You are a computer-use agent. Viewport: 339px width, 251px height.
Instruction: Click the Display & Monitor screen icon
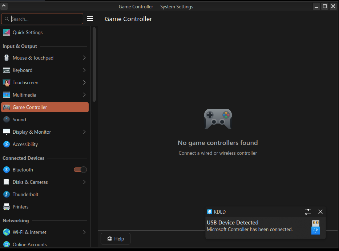(x=7, y=132)
